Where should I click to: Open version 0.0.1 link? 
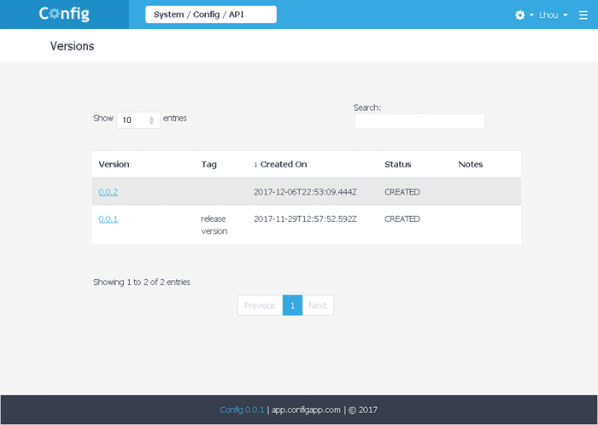[108, 219]
